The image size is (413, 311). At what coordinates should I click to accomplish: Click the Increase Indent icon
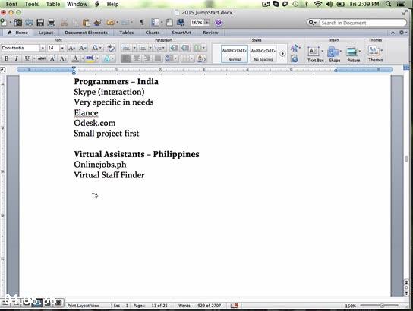[x=185, y=48]
